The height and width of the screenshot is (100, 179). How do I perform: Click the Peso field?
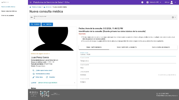[128, 68]
